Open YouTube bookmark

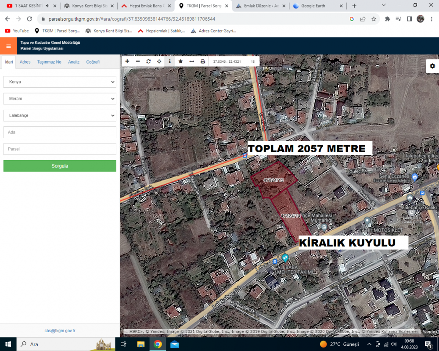pos(17,31)
